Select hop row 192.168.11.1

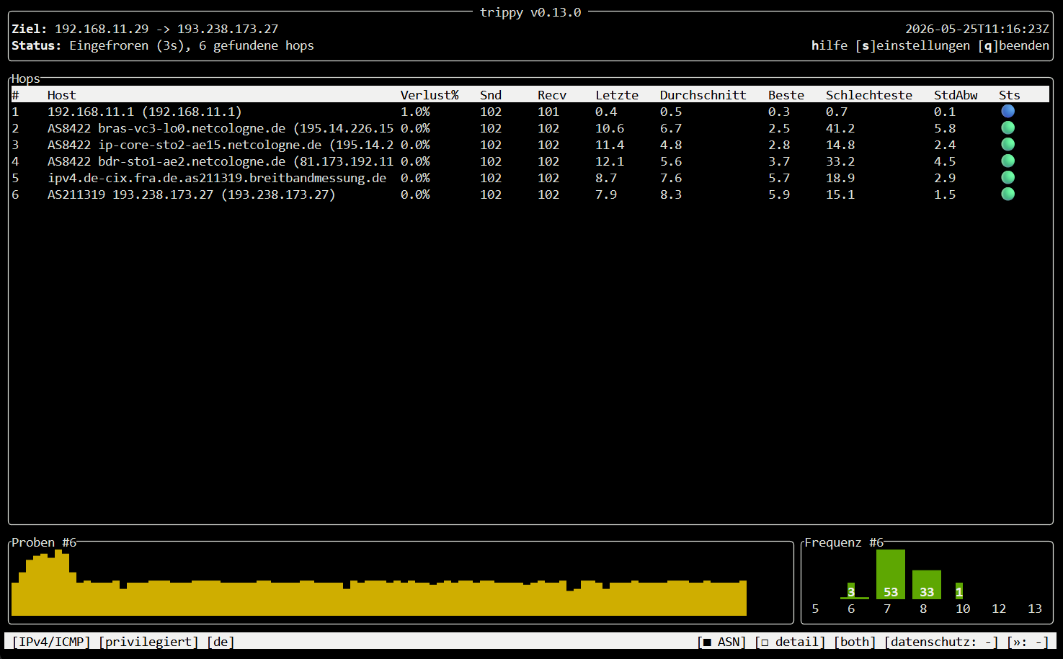[x=530, y=112]
